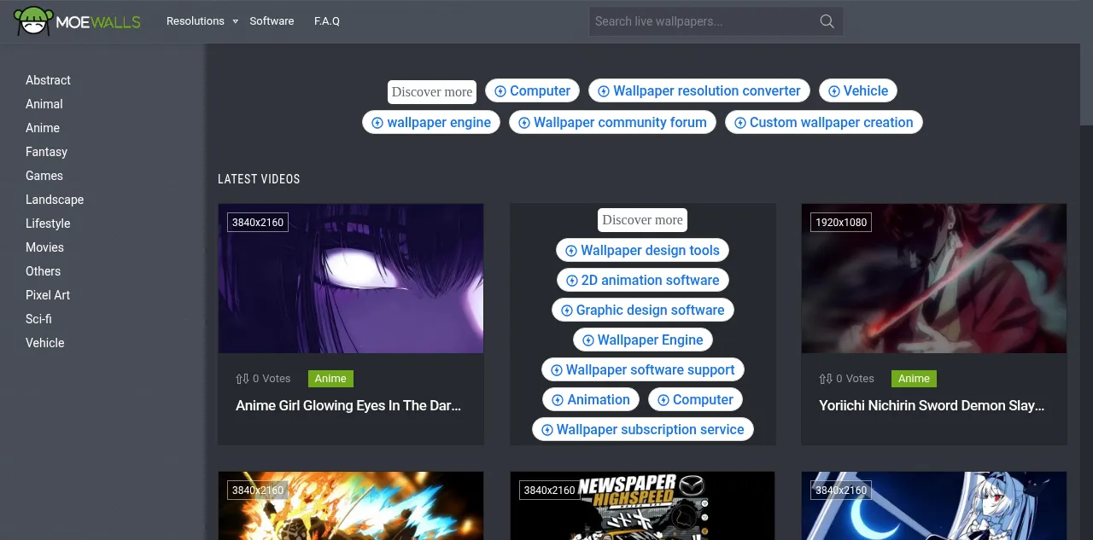Open the orange and blue flames wallpaper thumbnail
1093x540 pixels.
351,506
